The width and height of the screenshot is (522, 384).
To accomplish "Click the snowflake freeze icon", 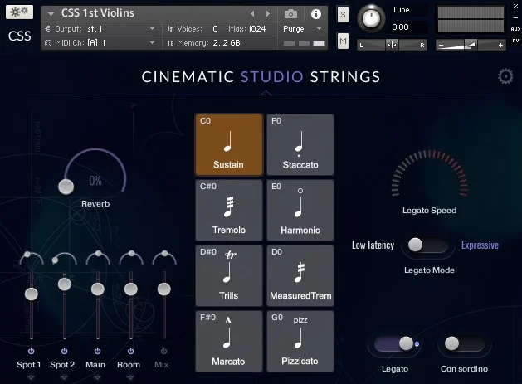I will [19, 12].
